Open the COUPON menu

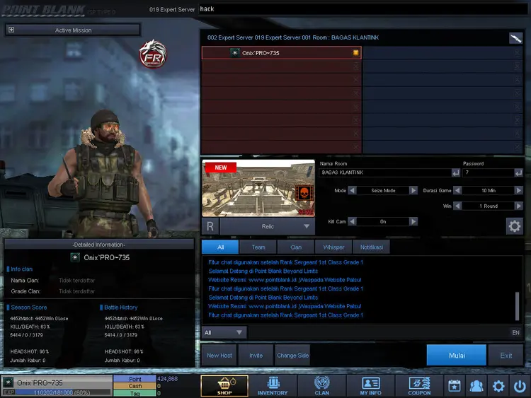419,385
